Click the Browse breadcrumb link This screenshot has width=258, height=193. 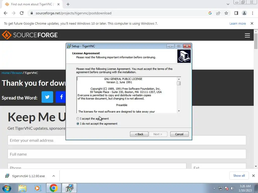(17, 73)
